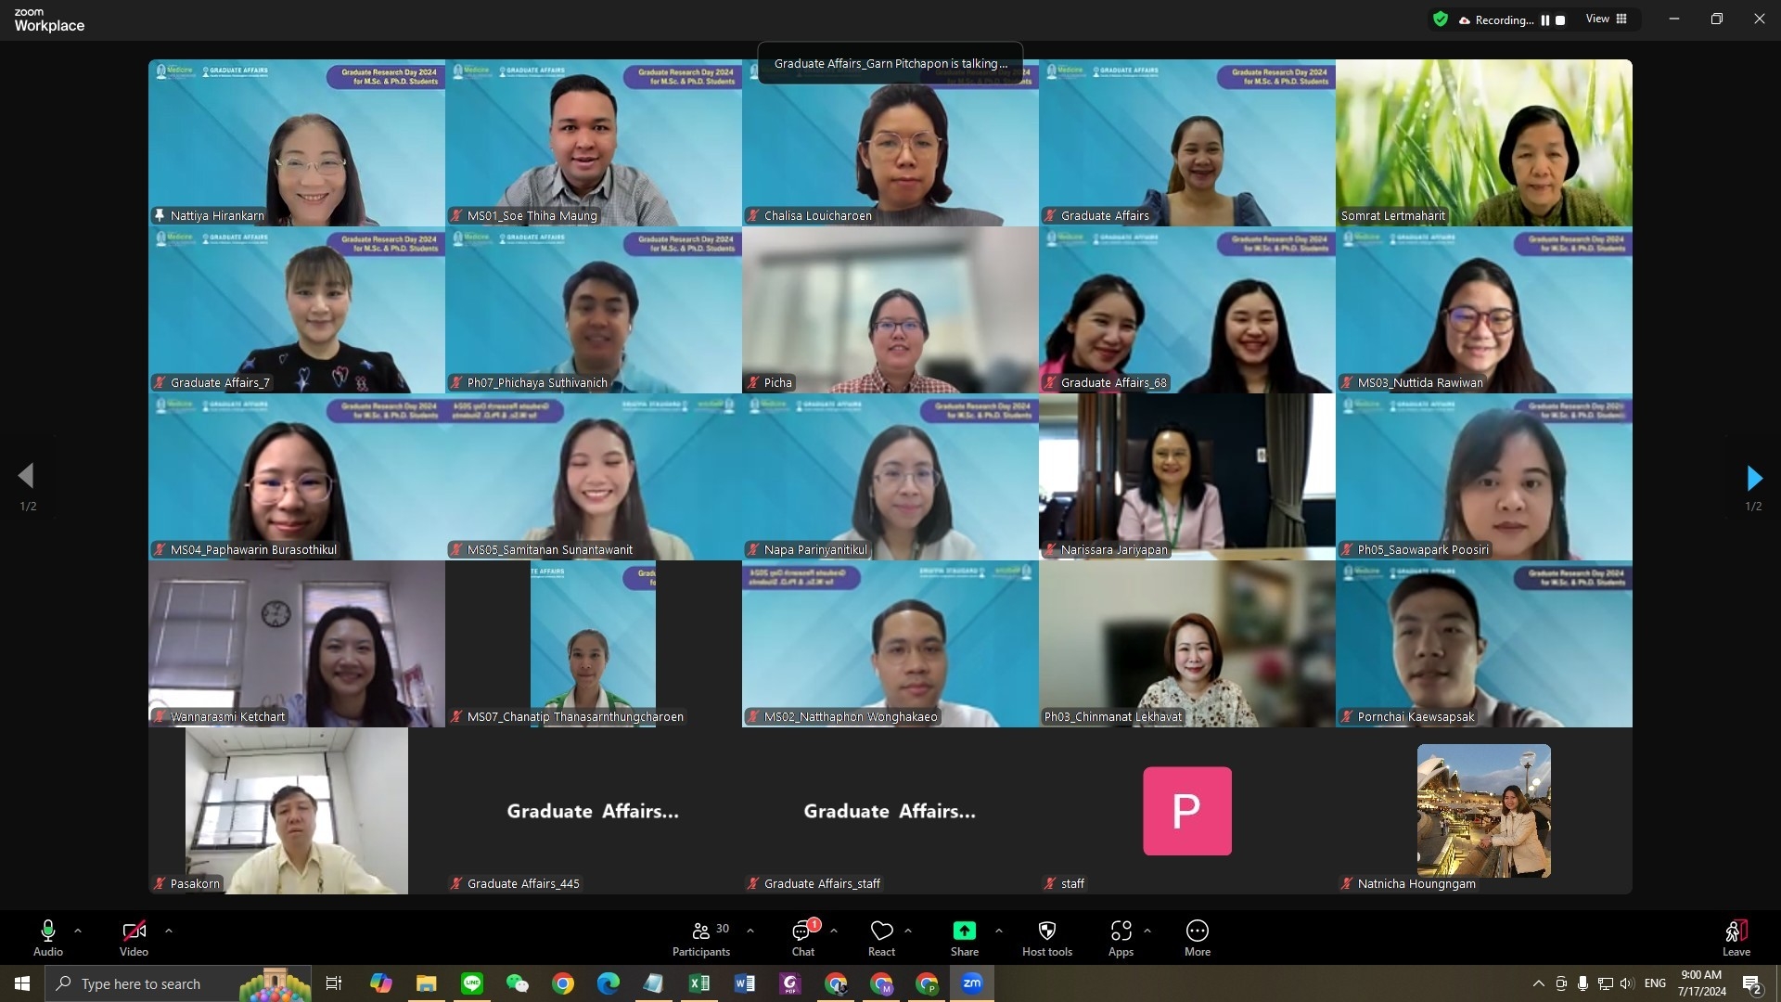The width and height of the screenshot is (1781, 1002).
Task: Stop the recording
Action: [1560, 20]
